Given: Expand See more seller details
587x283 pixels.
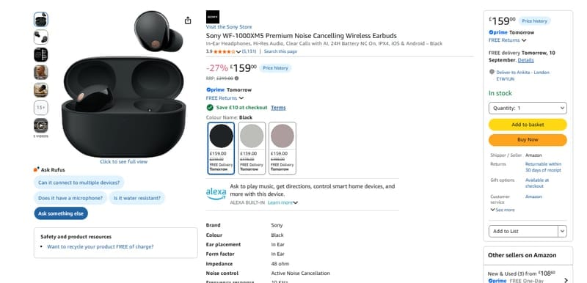Looking at the screenshot, I should pyautogui.click(x=503, y=210).
